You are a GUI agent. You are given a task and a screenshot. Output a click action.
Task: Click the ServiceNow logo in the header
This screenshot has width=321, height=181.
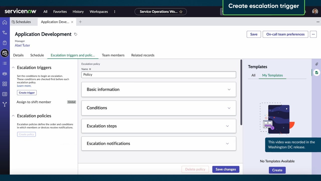click(x=20, y=11)
